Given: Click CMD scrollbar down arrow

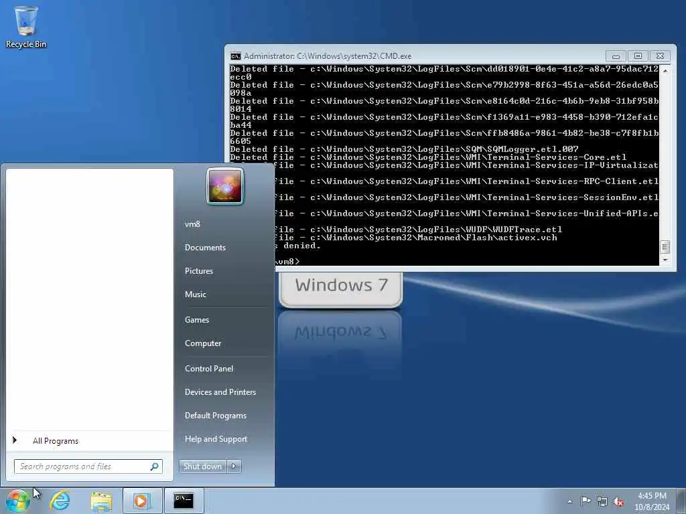Looking at the screenshot, I should 665,260.
